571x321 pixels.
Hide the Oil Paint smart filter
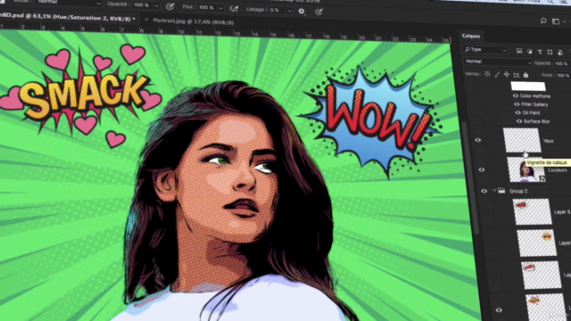pyautogui.click(x=517, y=112)
